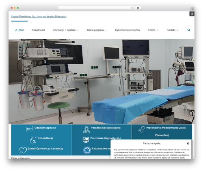Open the Kontakt menu item
203x171 pixels.
171,30
